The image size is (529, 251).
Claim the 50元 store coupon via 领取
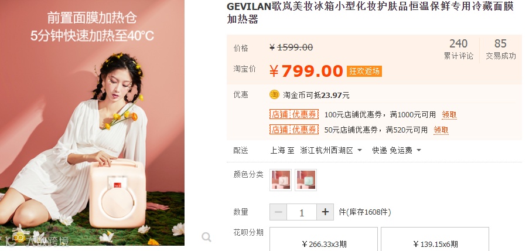click(441, 130)
